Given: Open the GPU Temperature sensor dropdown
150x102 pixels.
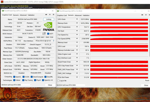Looking at the screenshot, I should pos(77,27).
